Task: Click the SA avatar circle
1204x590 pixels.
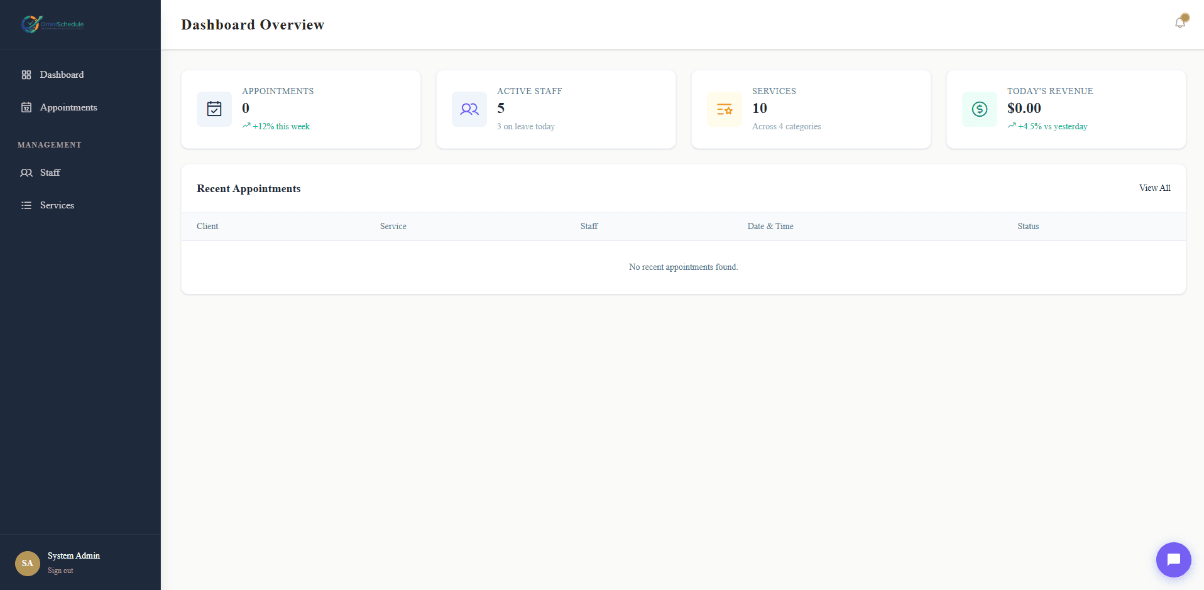Action: click(x=28, y=563)
